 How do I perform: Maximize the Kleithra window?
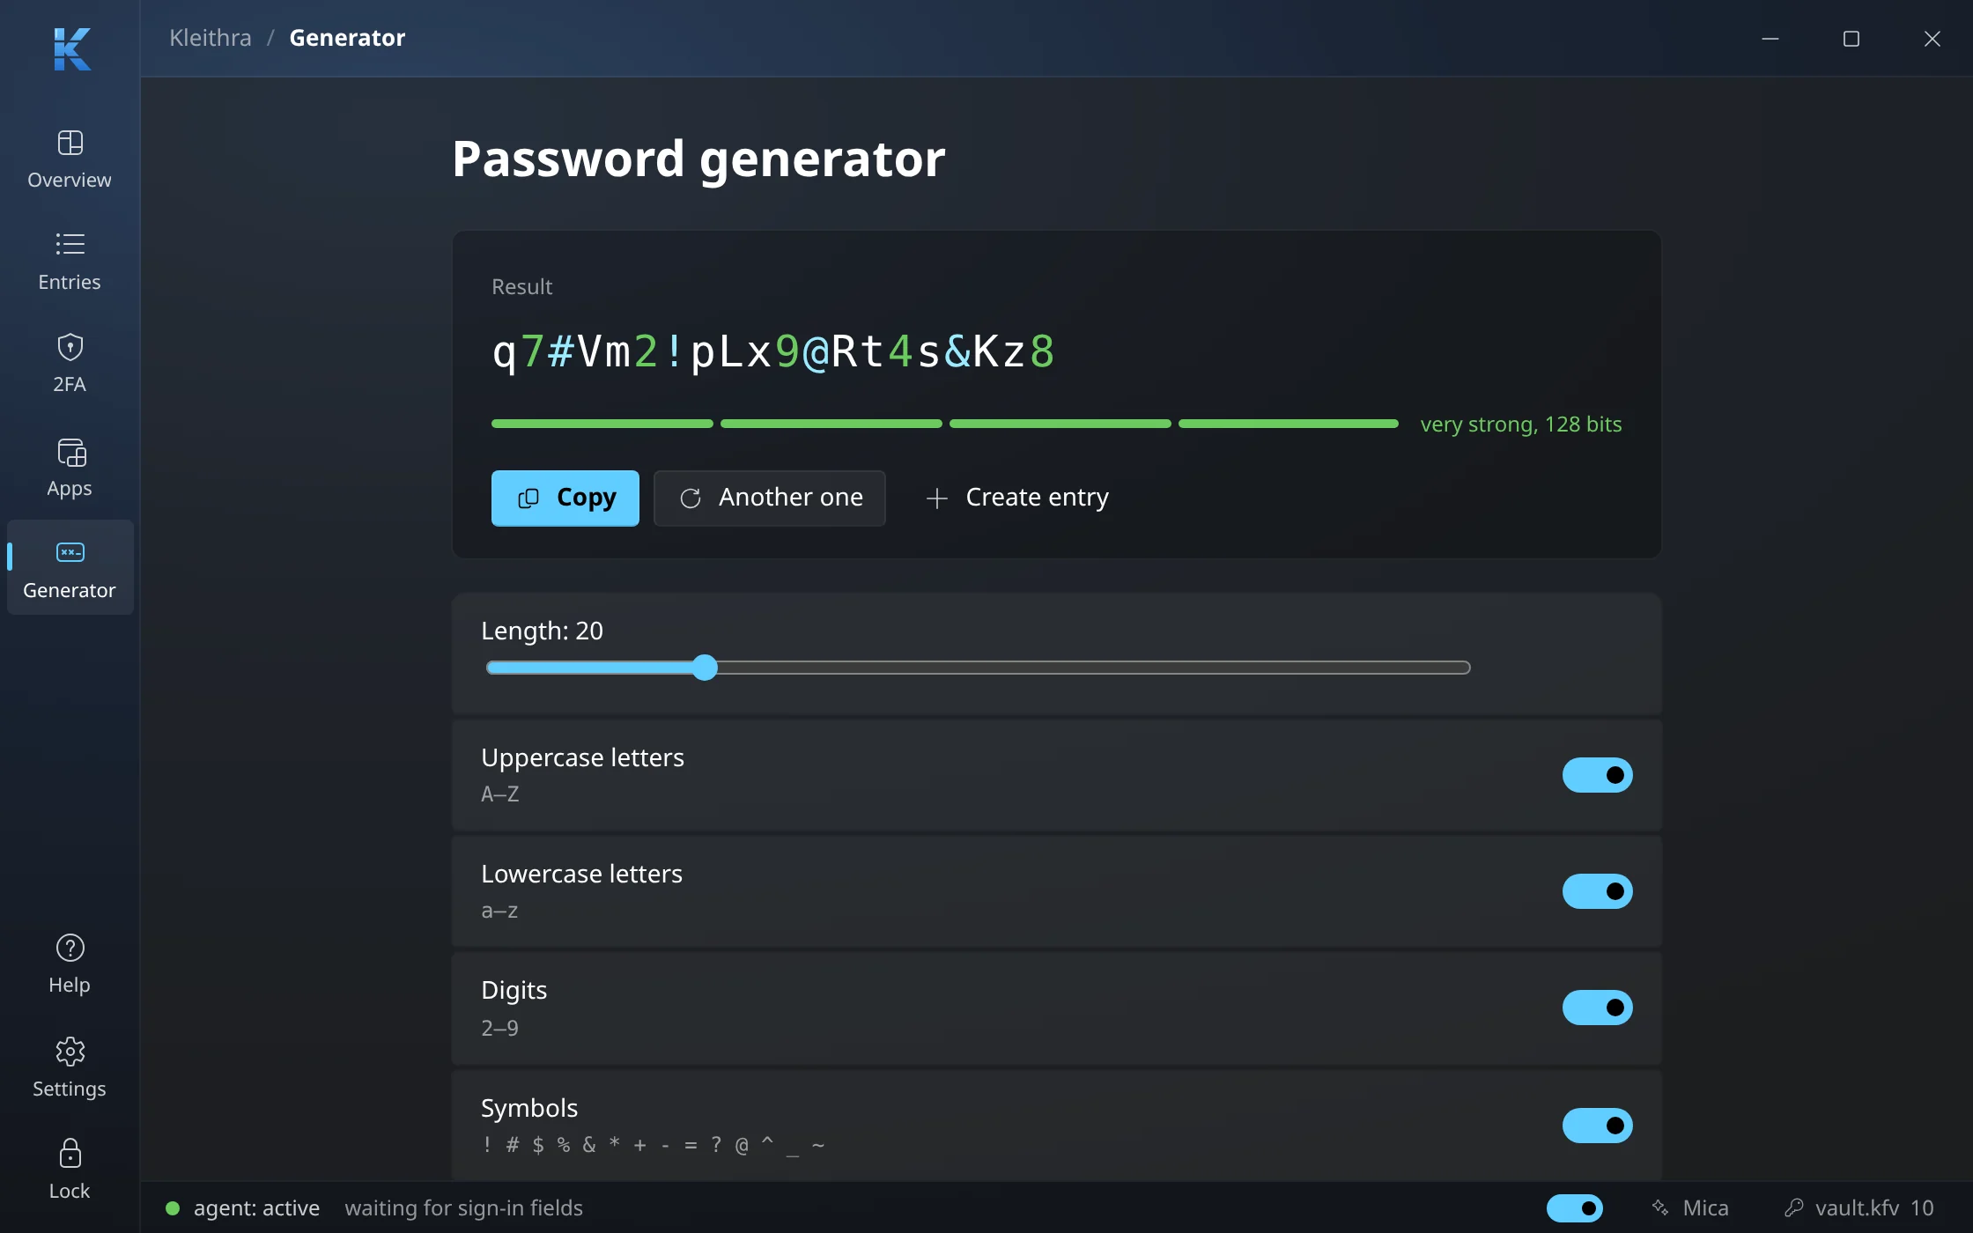(x=1851, y=39)
